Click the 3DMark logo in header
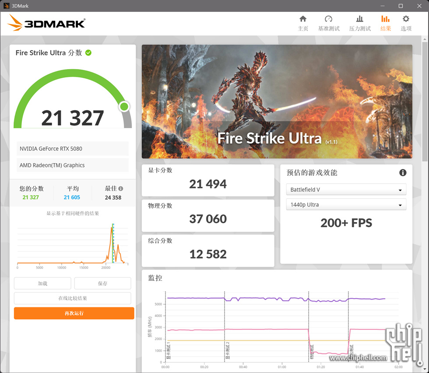The image size is (429, 373). pos(46,23)
